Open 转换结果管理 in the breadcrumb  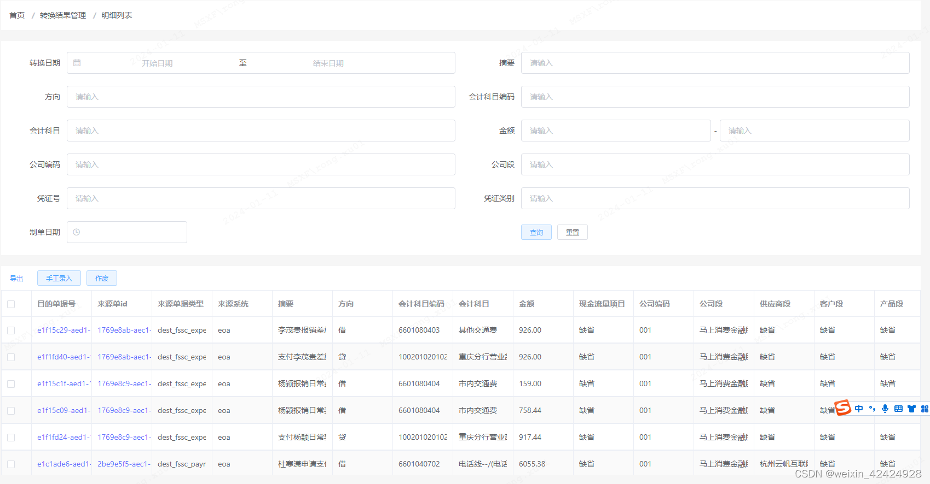click(x=63, y=15)
